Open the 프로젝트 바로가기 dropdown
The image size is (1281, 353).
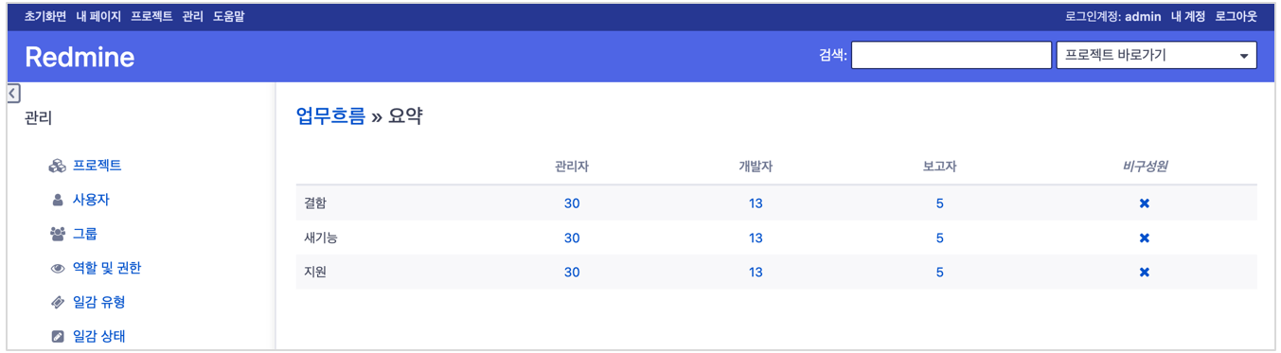(1156, 55)
